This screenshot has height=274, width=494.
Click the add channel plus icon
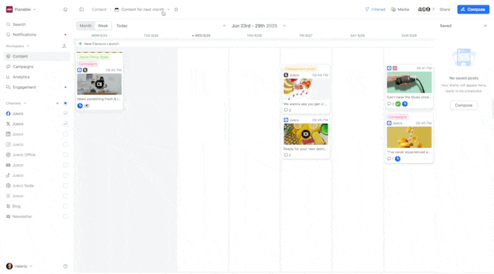57,103
